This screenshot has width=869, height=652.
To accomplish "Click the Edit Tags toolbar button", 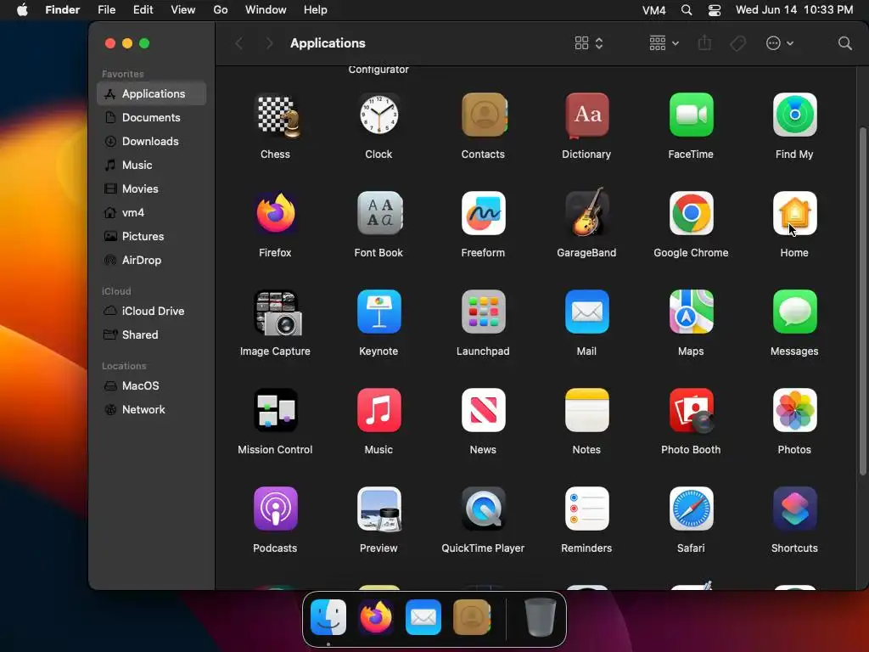I will tap(737, 43).
